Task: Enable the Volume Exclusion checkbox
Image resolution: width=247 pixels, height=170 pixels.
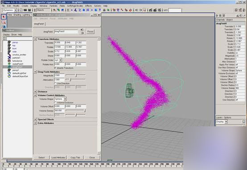Action: click(x=55, y=103)
